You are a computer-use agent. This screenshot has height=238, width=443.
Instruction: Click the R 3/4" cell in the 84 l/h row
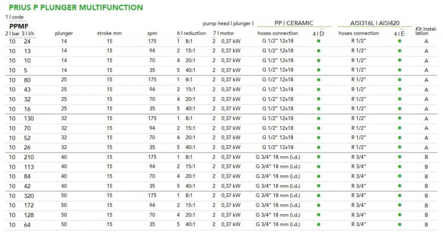pyautogui.click(x=358, y=177)
